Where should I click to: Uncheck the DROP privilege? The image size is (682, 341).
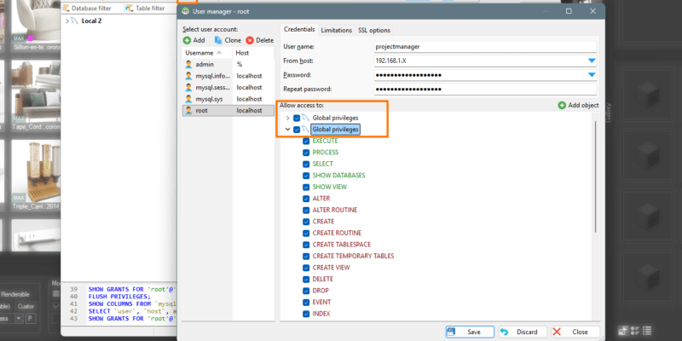coord(306,291)
